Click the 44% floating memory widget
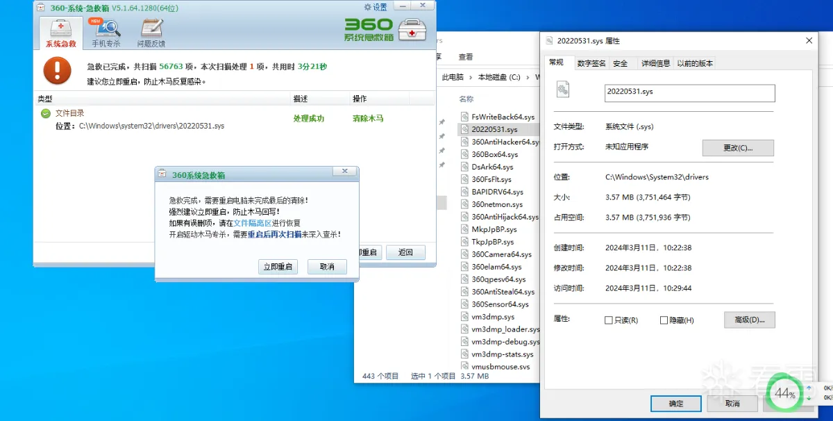 784,393
